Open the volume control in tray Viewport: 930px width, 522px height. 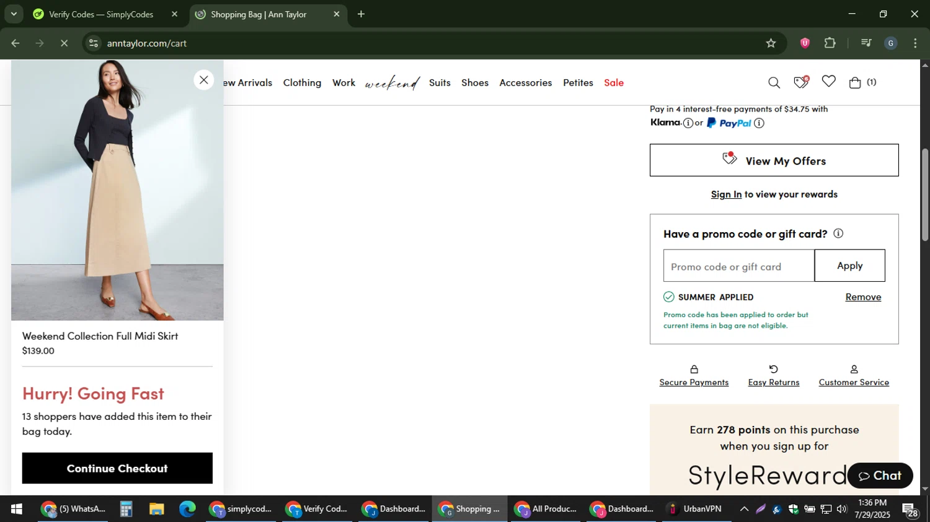point(841,509)
